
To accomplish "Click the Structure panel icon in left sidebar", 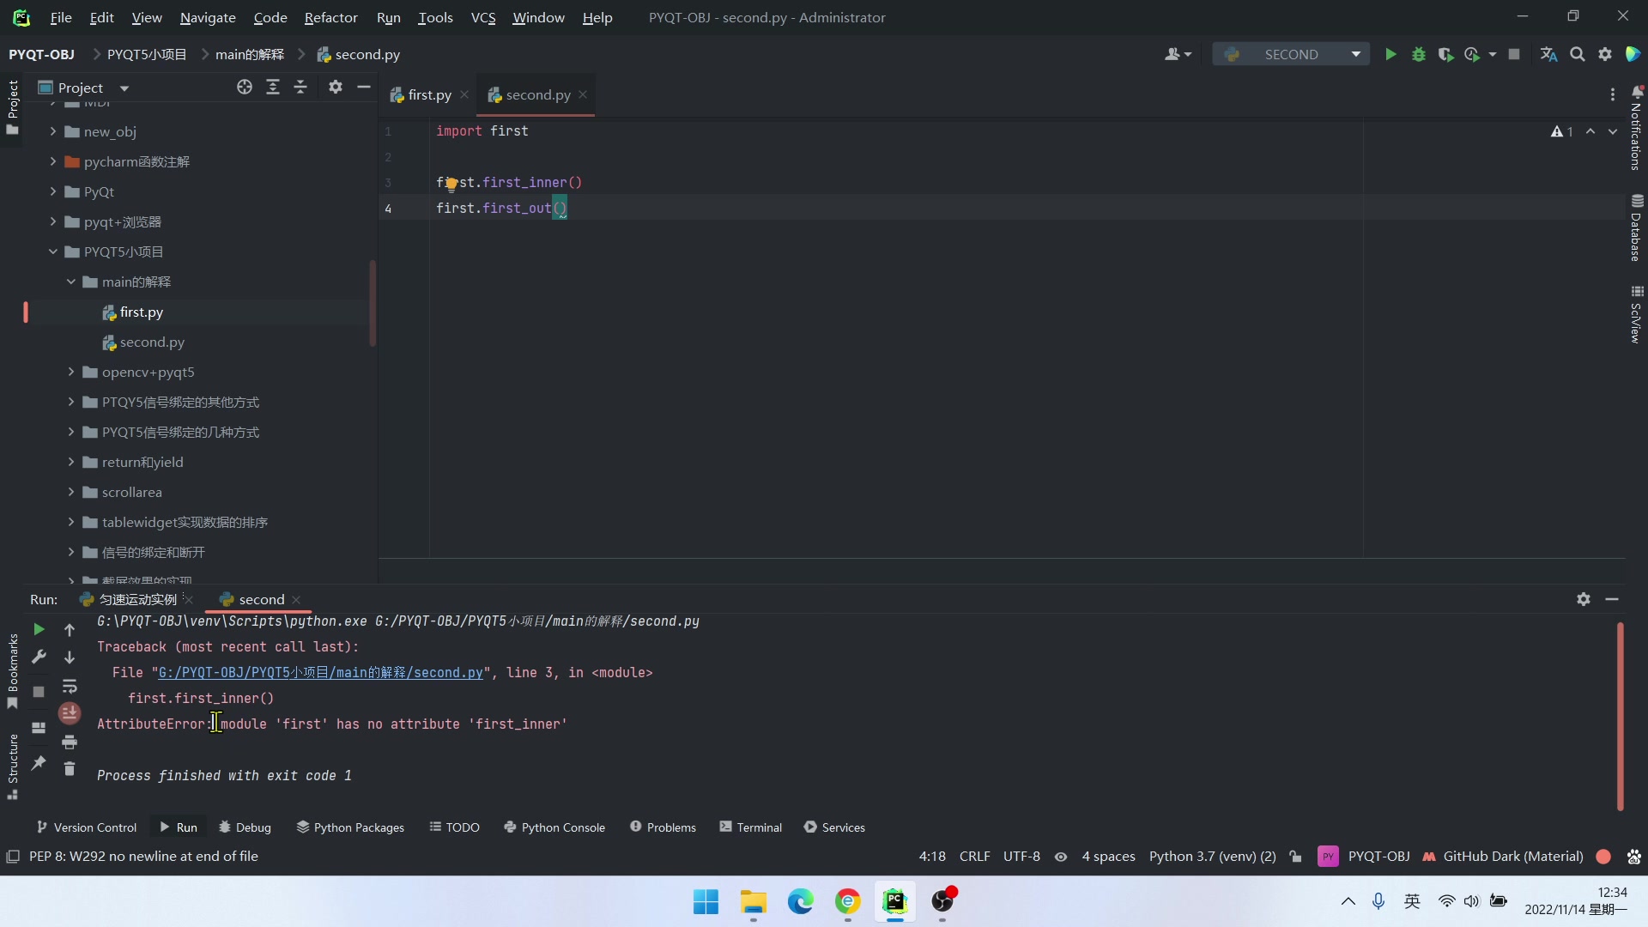I will point(13,772).
